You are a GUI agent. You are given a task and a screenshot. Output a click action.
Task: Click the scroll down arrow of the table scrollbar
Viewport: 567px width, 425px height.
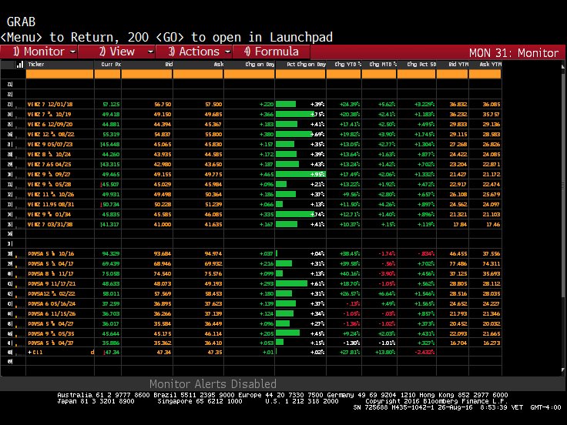coord(562,370)
